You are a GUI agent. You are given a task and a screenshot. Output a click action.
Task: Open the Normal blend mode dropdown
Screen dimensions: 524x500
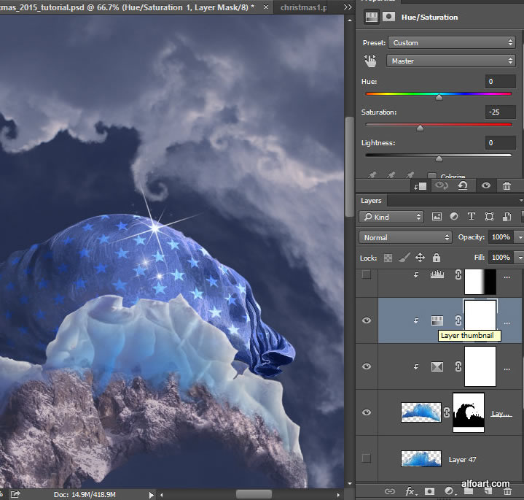[x=405, y=237]
